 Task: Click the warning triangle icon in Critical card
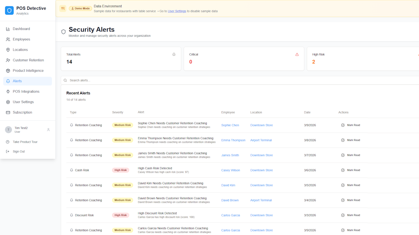tap(297, 54)
